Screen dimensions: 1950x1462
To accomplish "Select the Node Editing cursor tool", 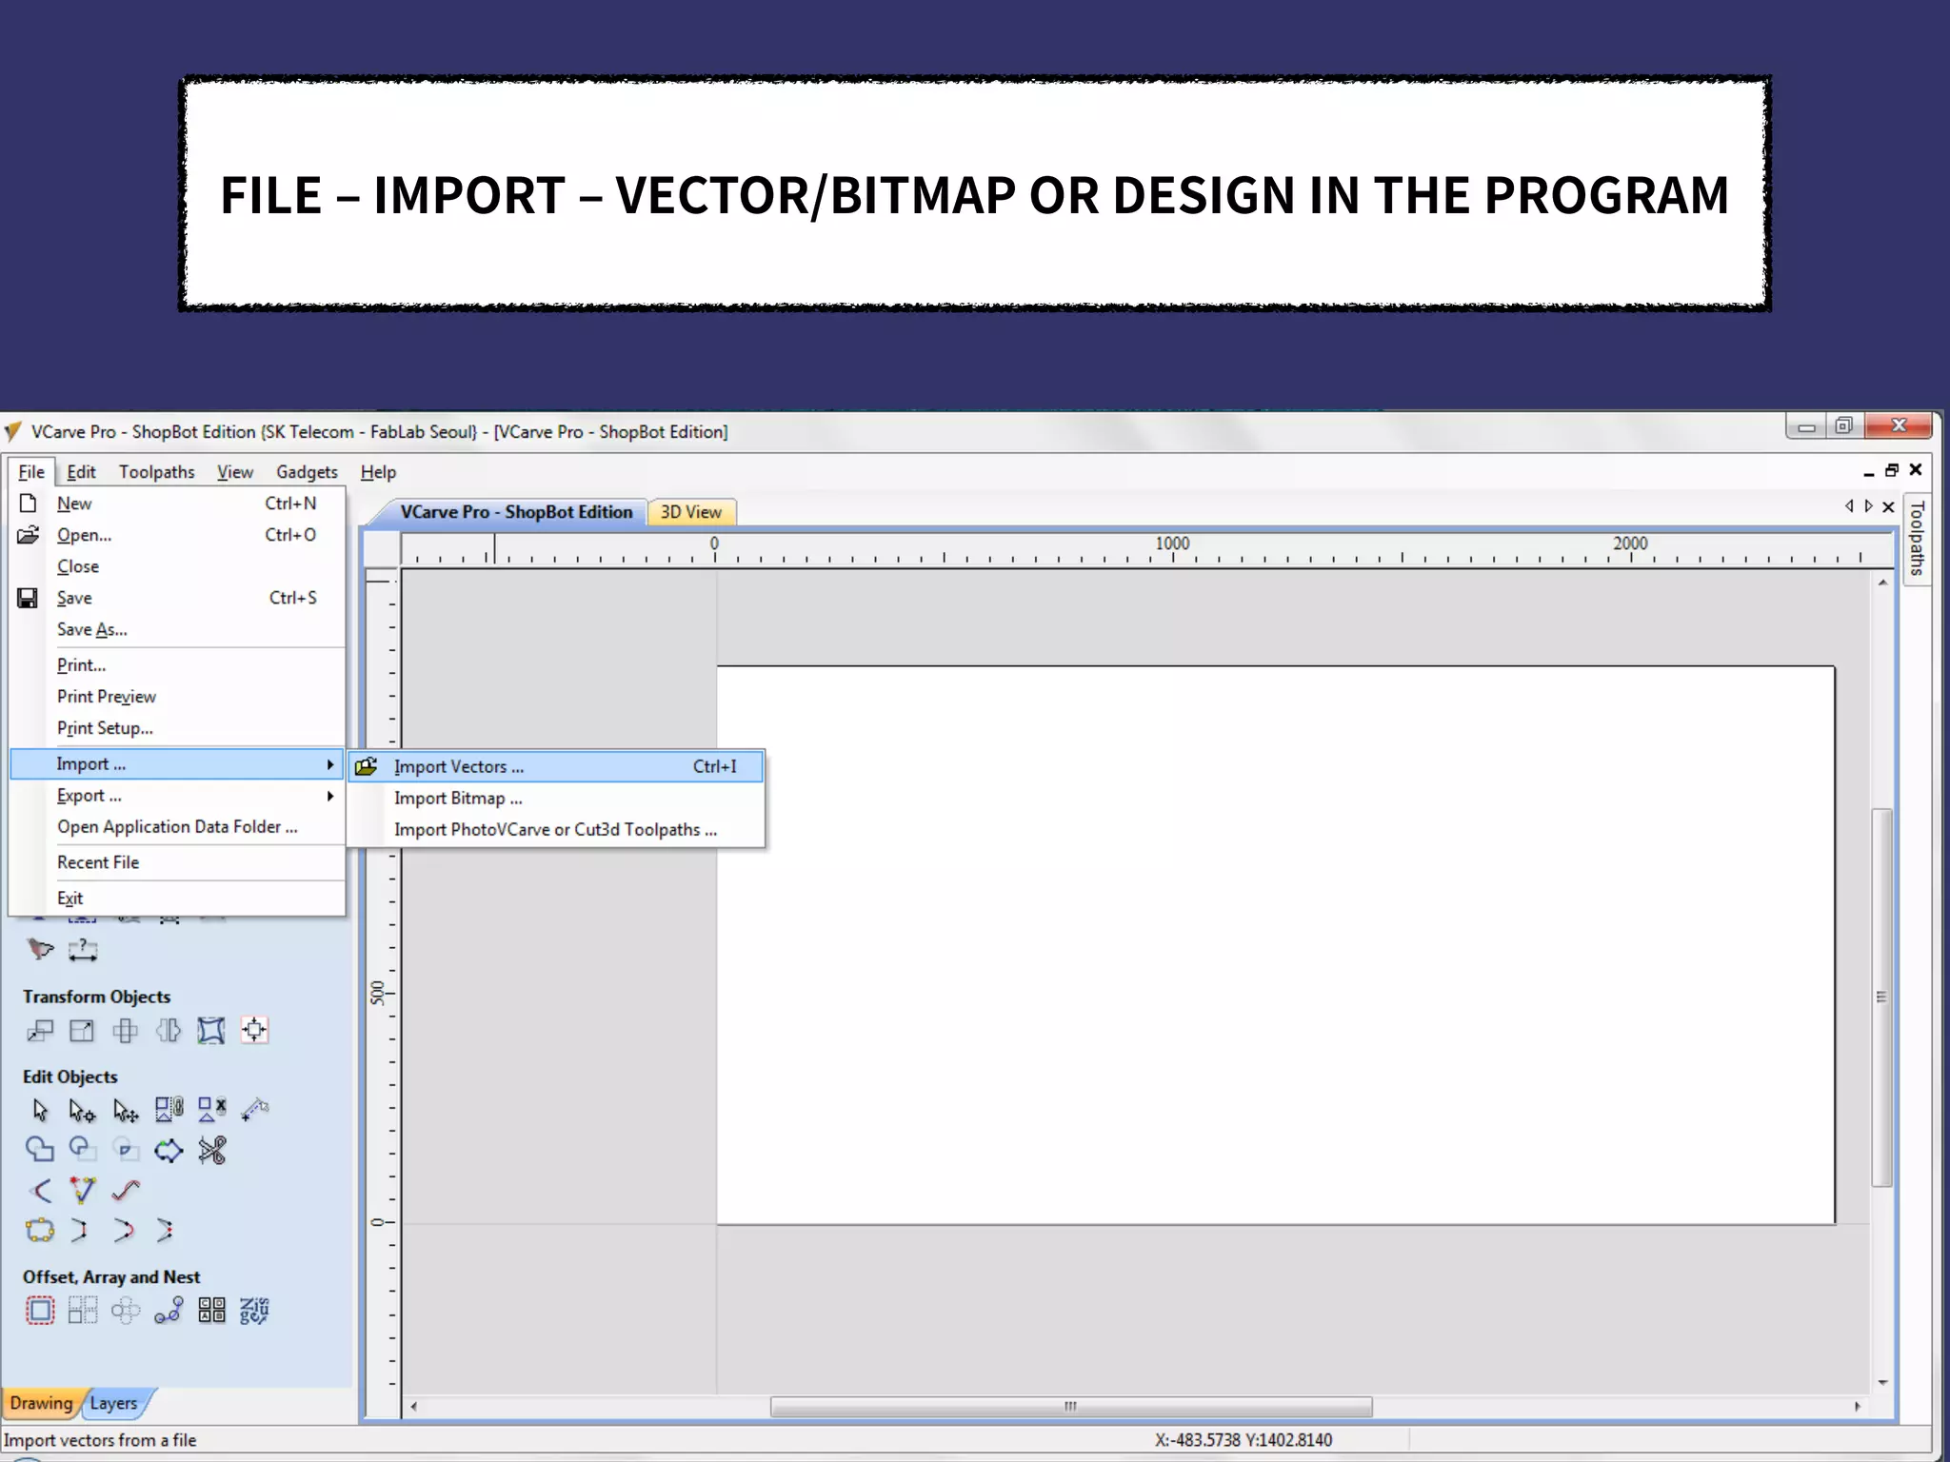I will pyautogui.click(x=82, y=1110).
